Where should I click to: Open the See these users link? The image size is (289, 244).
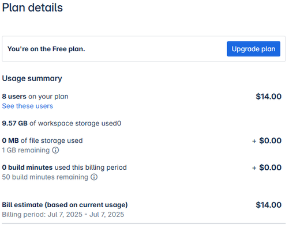(28, 106)
